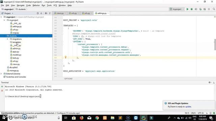
Task: Open the File menu
Action: click(2, 5)
